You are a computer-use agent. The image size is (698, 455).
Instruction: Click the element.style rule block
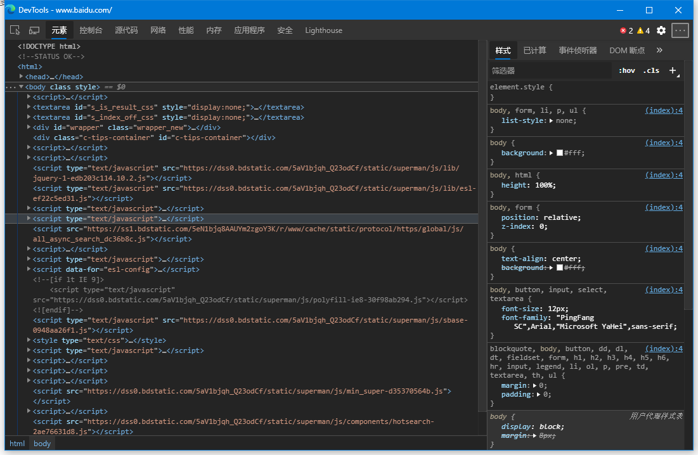coord(586,92)
